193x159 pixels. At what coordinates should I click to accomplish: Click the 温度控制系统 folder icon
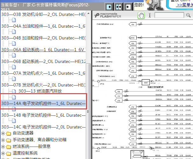click(x=9, y=154)
